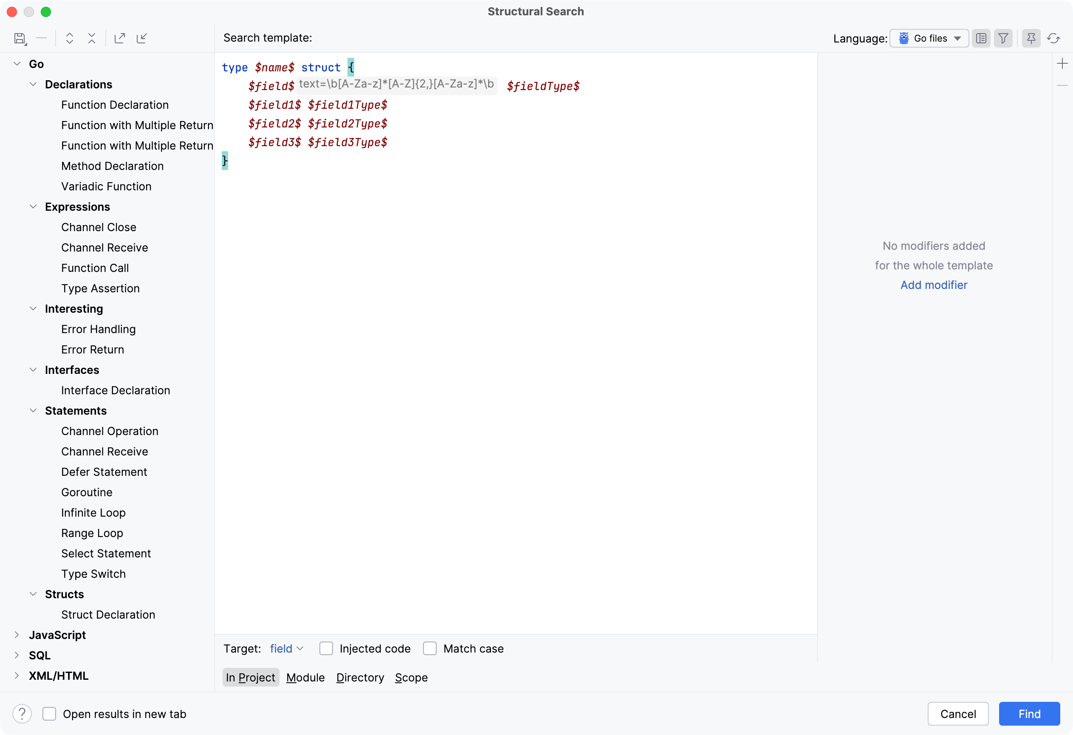
Task: Click the Add modifier link
Action: 934,285
